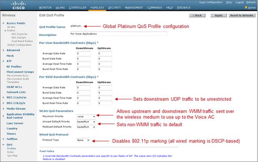Image resolution: width=258 pixels, height=162 pixels.
Task: Open 802.11a/n/ac under Radios
Action: (20, 34)
